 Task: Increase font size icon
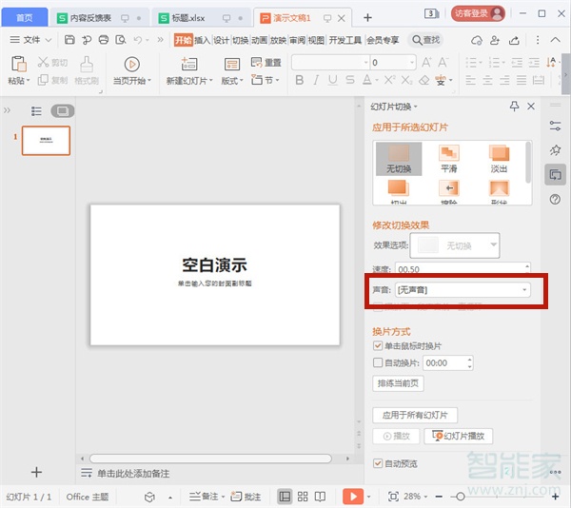[x=426, y=63]
